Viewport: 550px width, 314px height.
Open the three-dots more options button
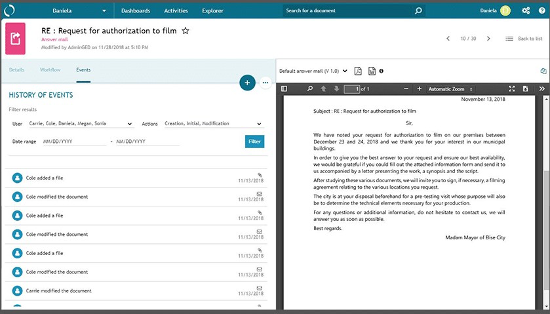tap(265, 83)
